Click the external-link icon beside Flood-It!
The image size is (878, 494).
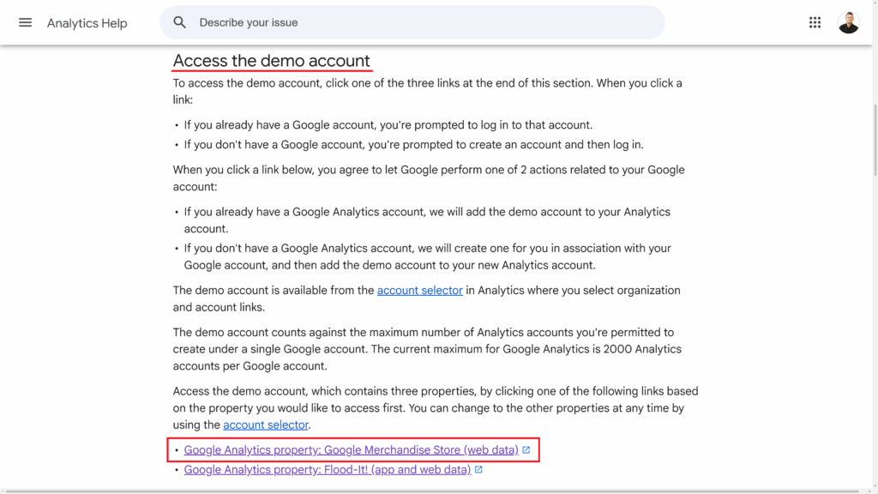(x=479, y=469)
